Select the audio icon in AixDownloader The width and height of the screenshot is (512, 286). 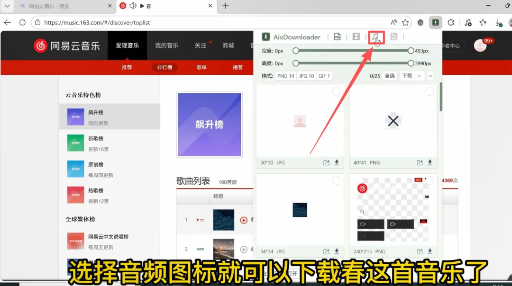(376, 37)
